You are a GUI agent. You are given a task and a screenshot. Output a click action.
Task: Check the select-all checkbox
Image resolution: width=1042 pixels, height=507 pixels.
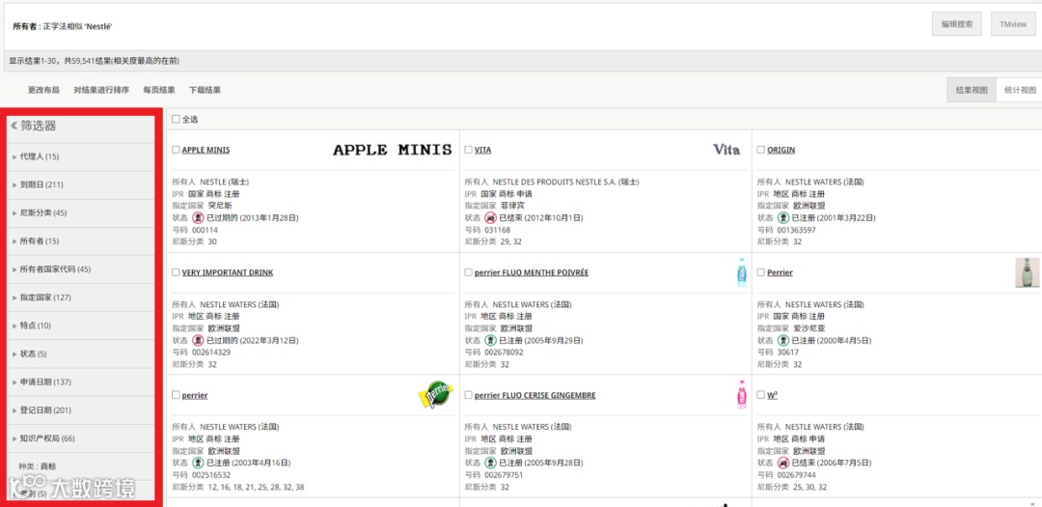click(x=176, y=120)
